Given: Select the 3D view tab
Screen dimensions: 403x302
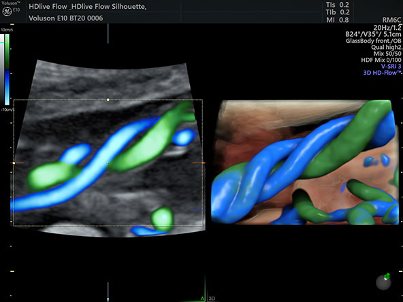Looking at the screenshot, I should 212,299.
